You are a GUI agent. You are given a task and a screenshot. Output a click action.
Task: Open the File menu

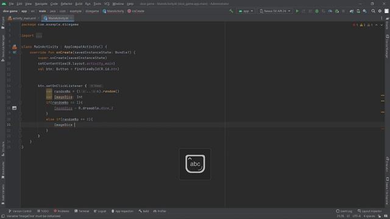tap(11, 4)
